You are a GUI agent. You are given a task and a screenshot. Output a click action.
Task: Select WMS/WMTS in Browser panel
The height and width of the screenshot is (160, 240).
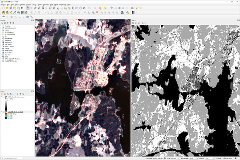(8, 50)
